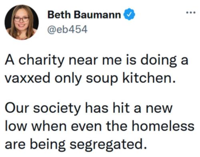This screenshot has width=200, height=157.
Task: Visit the Beth Baumann display name link
Action: click(84, 14)
